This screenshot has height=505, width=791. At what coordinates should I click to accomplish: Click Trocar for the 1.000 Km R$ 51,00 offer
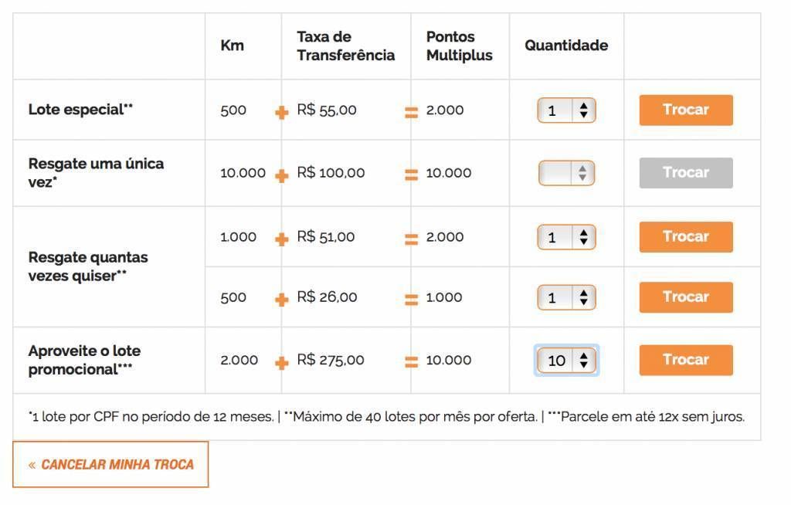click(x=686, y=236)
